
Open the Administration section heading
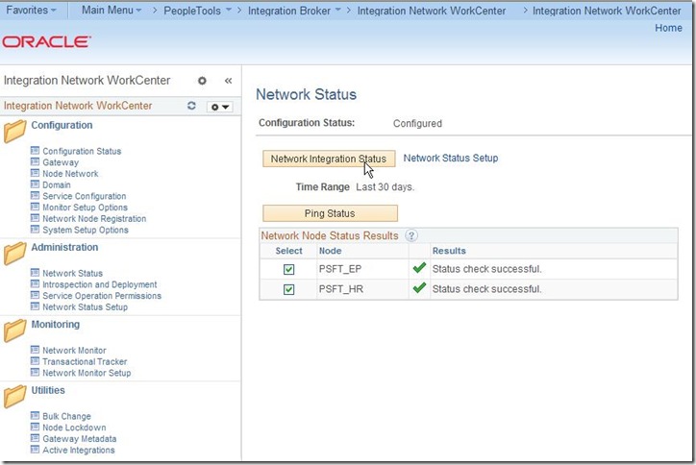click(x=64, y=247)
